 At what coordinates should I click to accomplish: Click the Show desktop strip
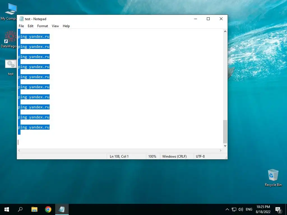286,209
